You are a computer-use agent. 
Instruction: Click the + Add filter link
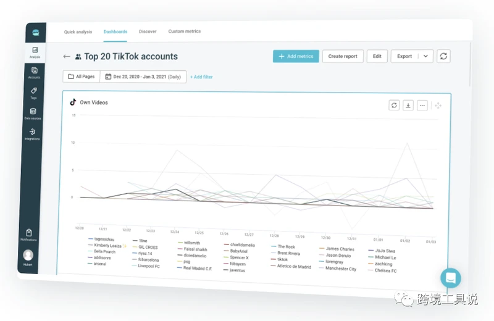pyautogui.click(x=201, y=77)
